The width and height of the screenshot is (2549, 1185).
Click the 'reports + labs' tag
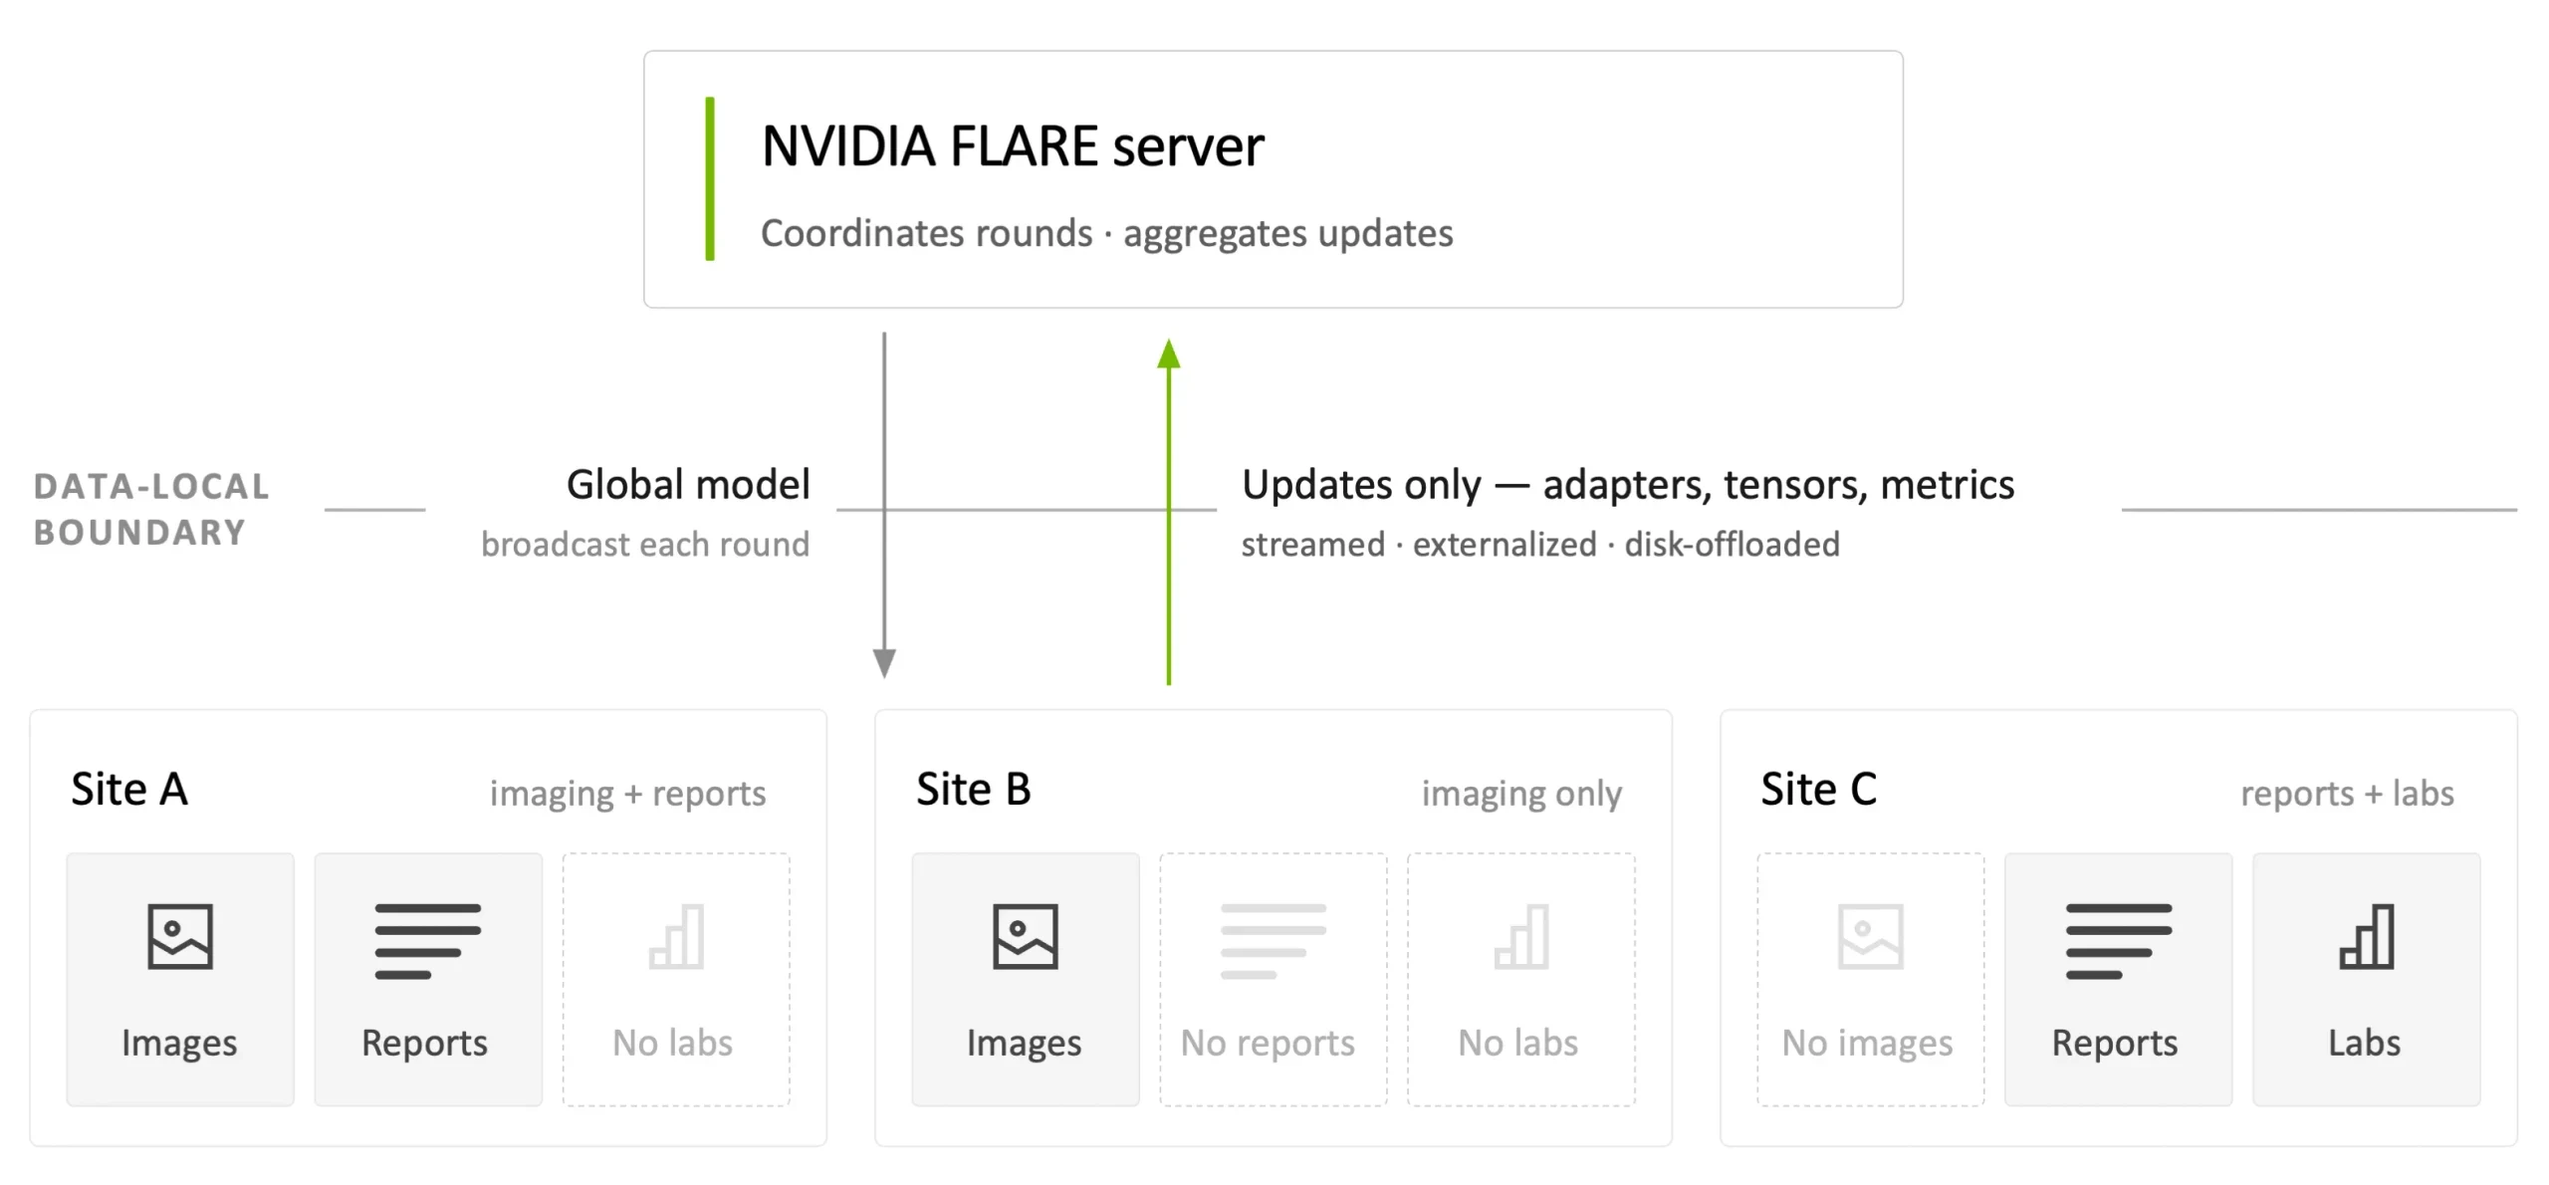tap(2347, 794)
